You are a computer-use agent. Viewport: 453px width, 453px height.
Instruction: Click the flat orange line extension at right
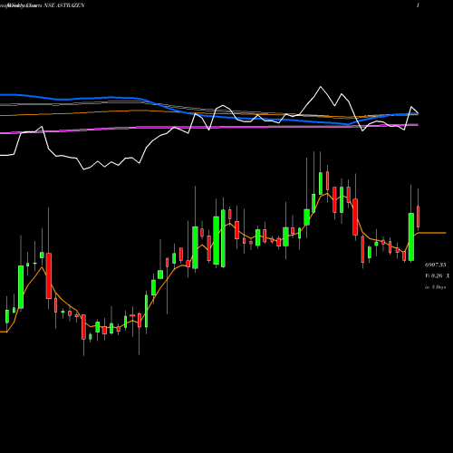(x=432, y=233)
